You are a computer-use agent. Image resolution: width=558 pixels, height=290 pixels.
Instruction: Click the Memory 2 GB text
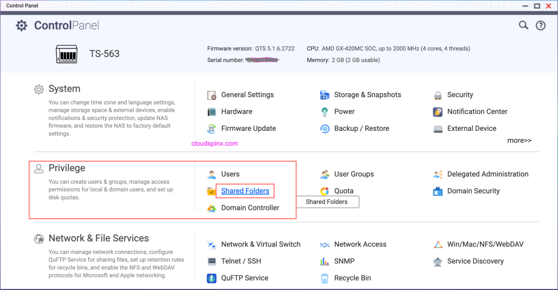pos(343,60)
